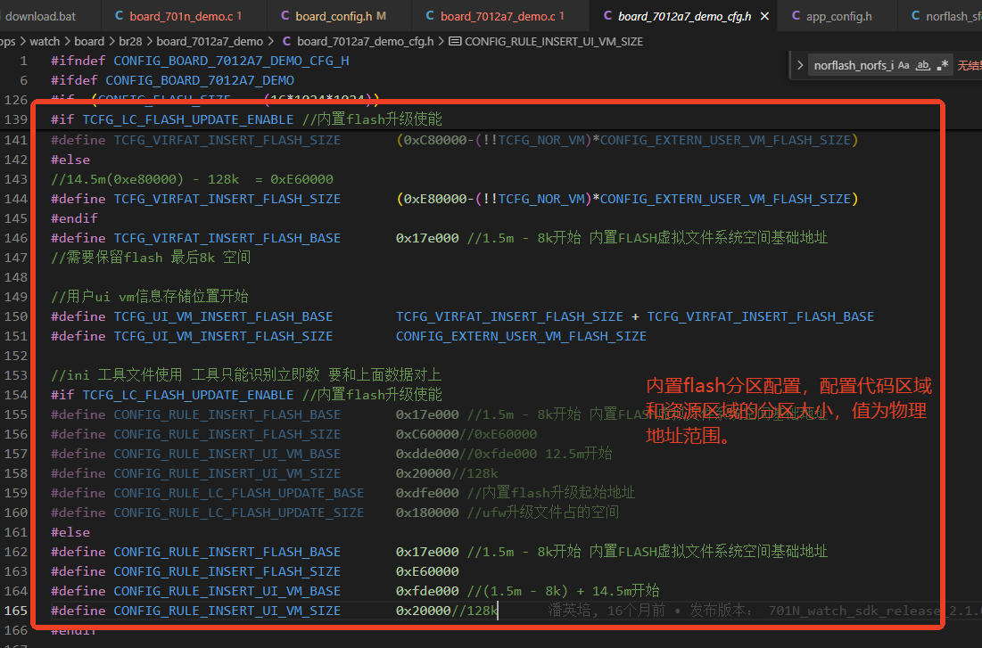Image resolution: width=982 pixels, height=648 pixels.
Task: Select line number 150 in the gutter
Action: 16,316
